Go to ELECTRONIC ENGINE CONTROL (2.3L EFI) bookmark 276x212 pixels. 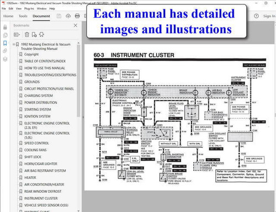pos(47,125)
